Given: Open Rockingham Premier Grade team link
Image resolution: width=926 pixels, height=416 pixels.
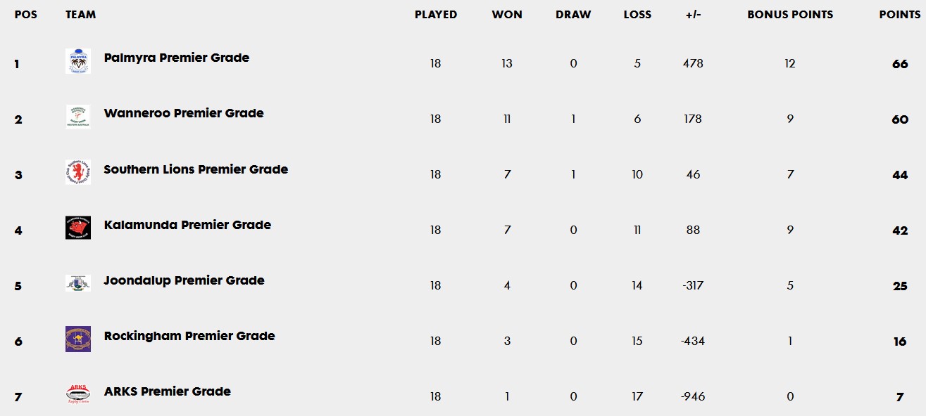Looking at the screenshot, I should coord(189,336).
